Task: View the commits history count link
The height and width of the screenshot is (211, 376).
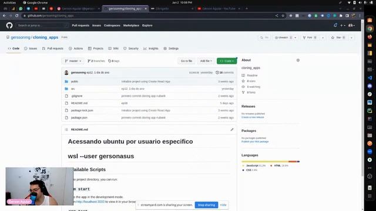Action: click(224, 73)
